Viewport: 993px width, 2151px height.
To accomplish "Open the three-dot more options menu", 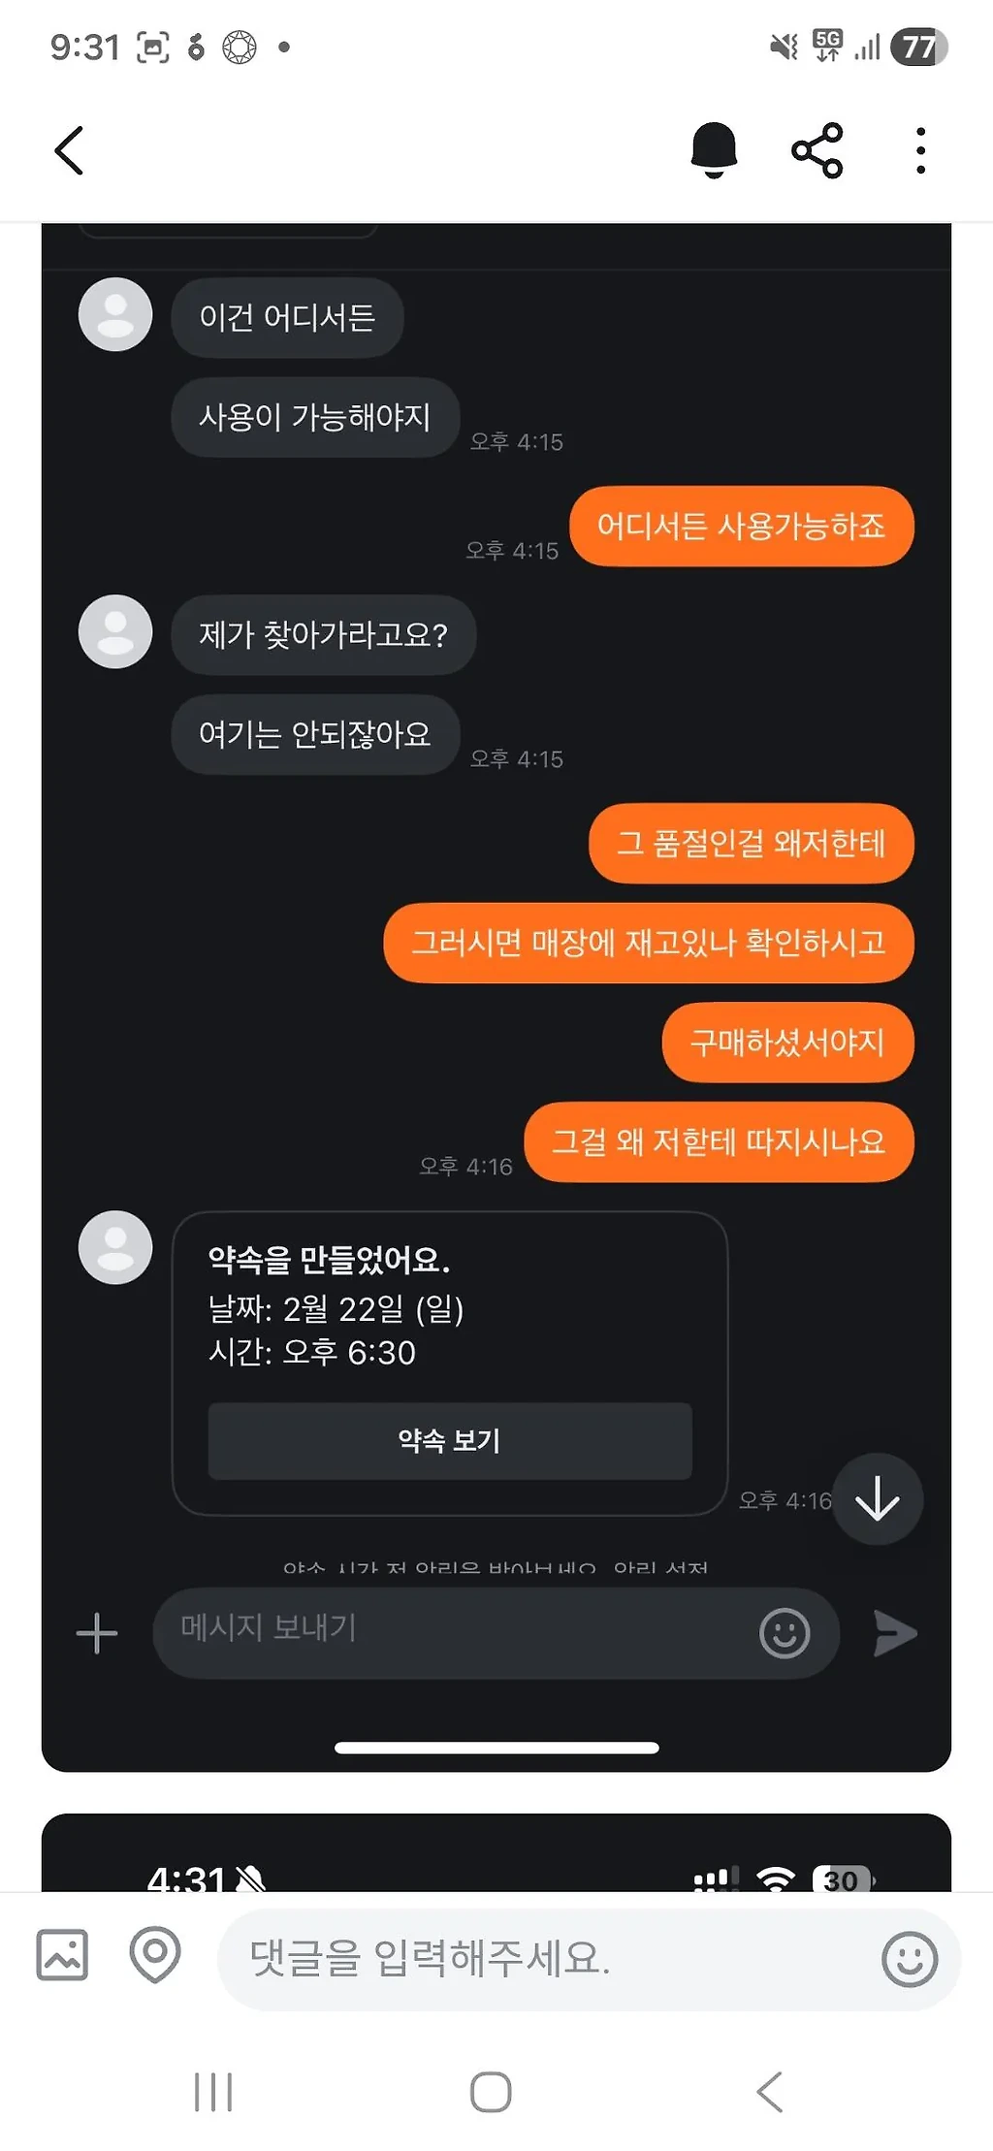I will point(920,150).
